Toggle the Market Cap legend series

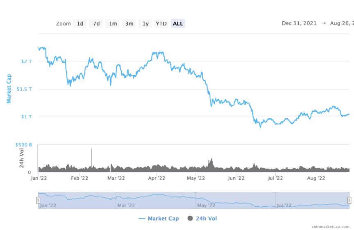159,219
